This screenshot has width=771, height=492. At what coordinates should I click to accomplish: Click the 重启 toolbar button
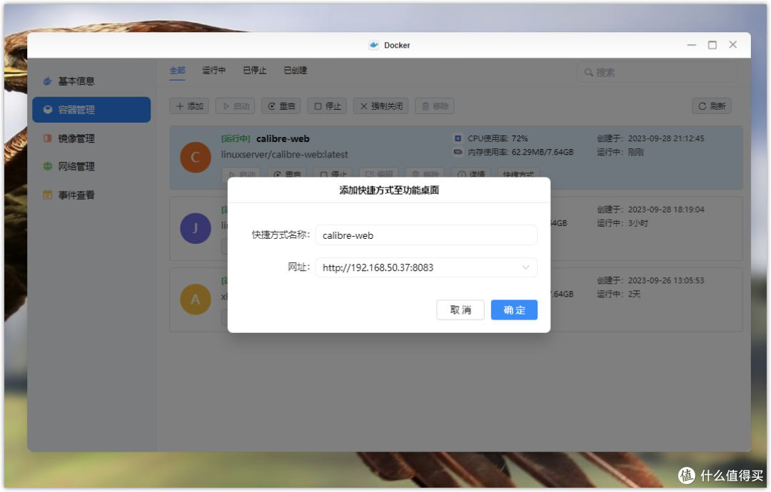pos(281,106)
